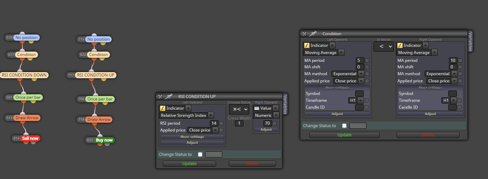Click the RSI period field showing 14
This screenshot has height=179, width=488.
[214, 123]
